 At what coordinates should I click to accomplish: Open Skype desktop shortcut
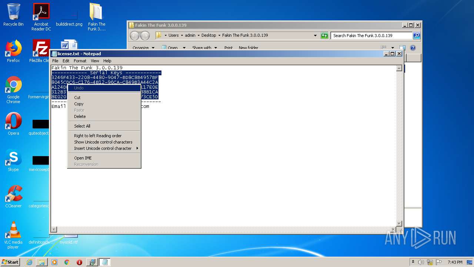tap(13, 160)
